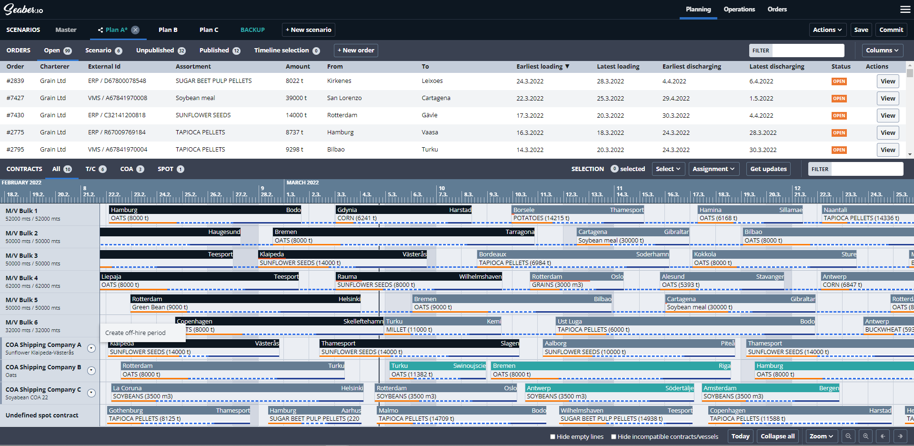Zoom in on the timeline with the magnifier-plus icon
Viewport: 914px width, 446px height.
865,436
